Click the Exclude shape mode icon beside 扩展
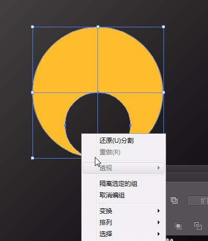208x241 pixels. 174,200
